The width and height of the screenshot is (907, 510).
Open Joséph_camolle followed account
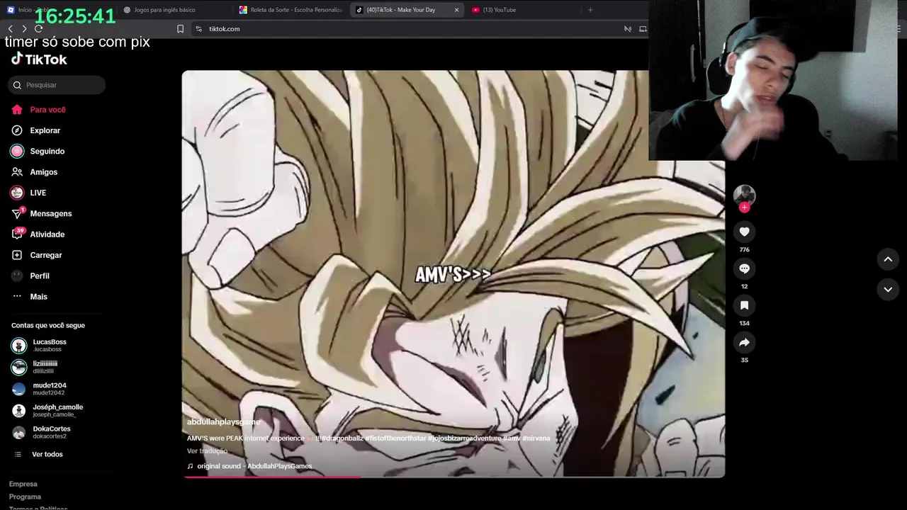pyautogui.click(x=47, y=410)
